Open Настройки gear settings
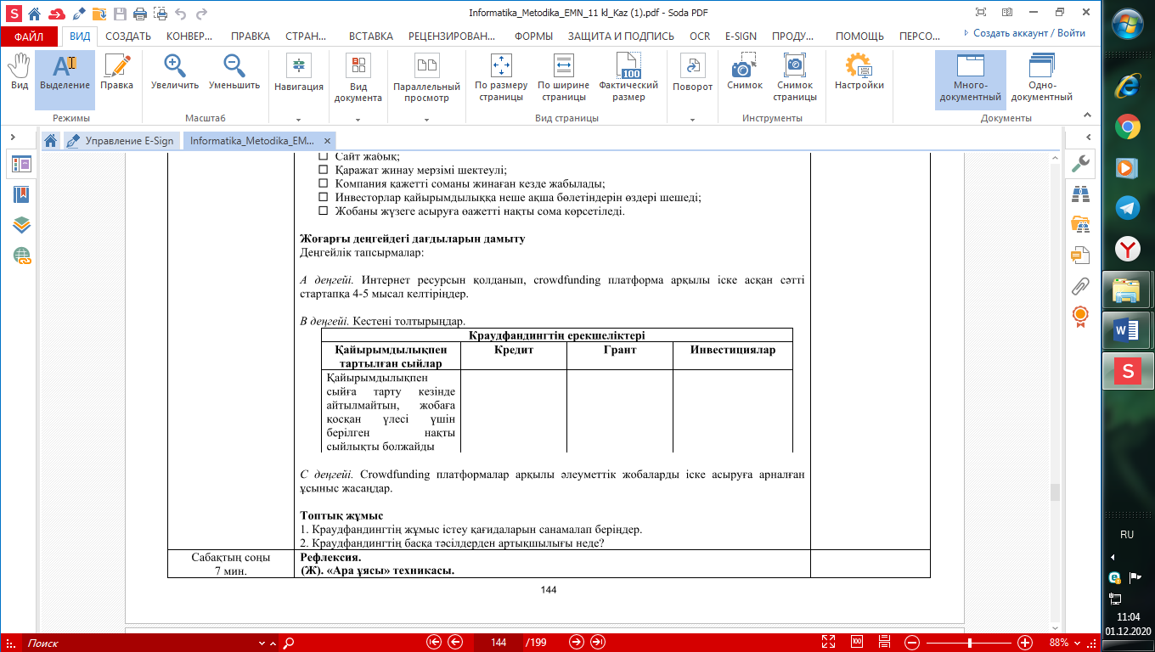1155x652 pixels. tap(859, 72)
